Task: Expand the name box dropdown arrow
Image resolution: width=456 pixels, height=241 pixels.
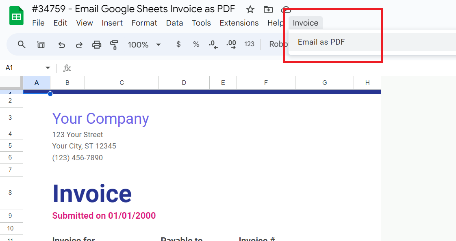Action: pyautogui.click(x=48, y=68)
